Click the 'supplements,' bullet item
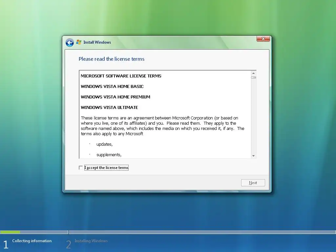Viewport: 336px width, 252px height. coord(109,155)
